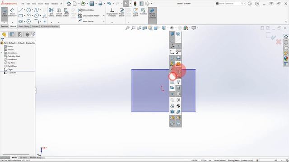Toggle View Center of Mass in flyout
This screenshot has width=289, height=162.
[178, 106]
